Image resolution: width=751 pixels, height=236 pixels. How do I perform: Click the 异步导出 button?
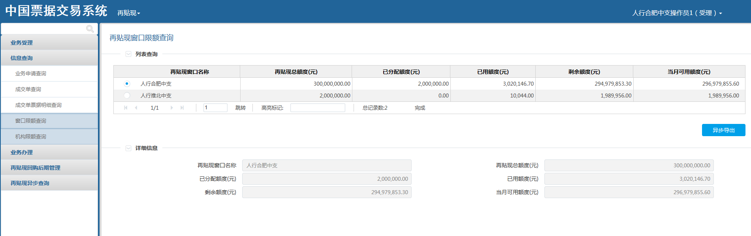[x=723, y=130]
